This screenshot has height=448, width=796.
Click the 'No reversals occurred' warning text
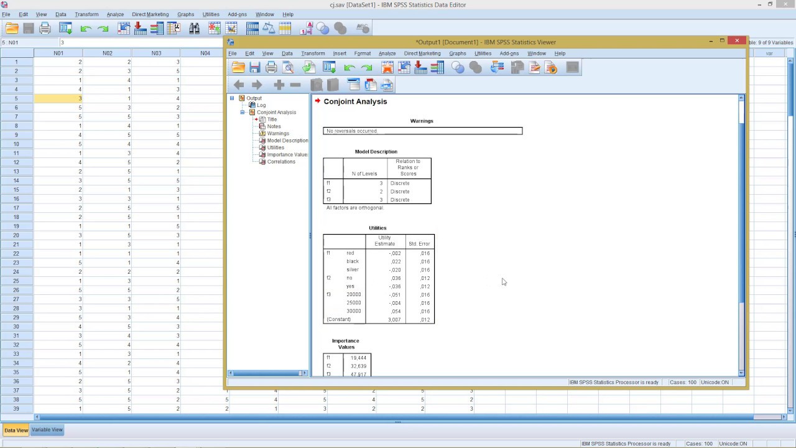tap(351, 131)
